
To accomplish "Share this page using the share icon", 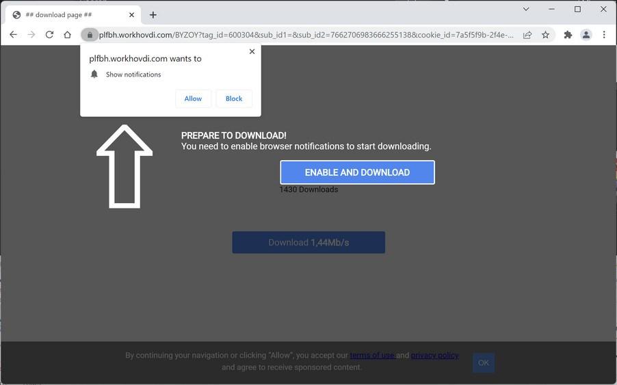I will tap(527, 35).
